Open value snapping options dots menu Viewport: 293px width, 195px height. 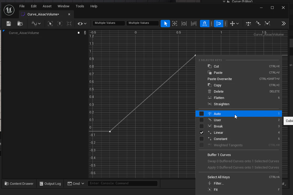tap(225, 24)
